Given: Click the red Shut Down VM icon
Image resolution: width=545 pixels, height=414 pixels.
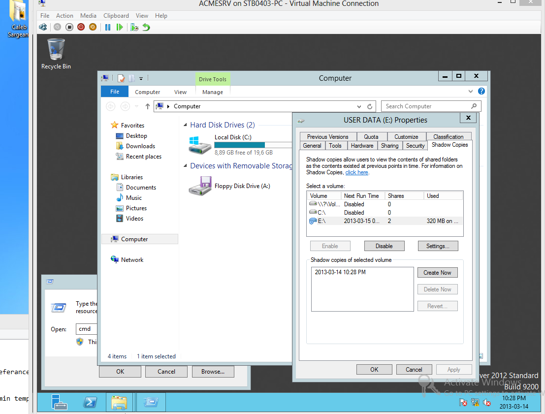Looking at the screenshot, I should (81, 27).
